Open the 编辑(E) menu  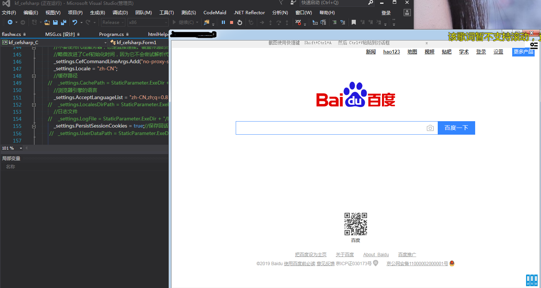(x=31, y=13)
